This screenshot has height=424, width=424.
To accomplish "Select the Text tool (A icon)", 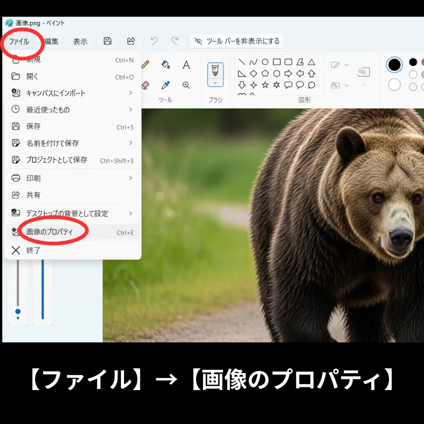I will pos(186,65).
